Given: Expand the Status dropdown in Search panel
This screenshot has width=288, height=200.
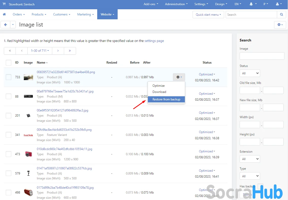Looking at the screenshot, I should coord(250,73).
